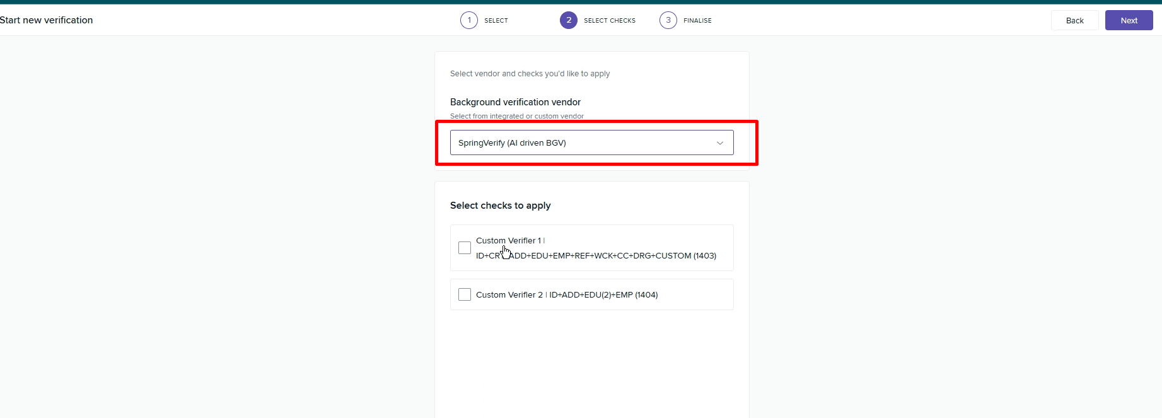Screen dimensions: 1162x418
Task: Click the 'Select vendor and checks' instruction text
Action: (x=530, y=74)
